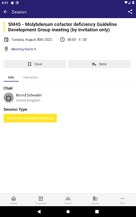Go to Home in bottom navigation

pos(14,200)
